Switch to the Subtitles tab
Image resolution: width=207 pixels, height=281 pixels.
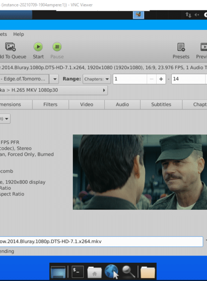[161, 105]
